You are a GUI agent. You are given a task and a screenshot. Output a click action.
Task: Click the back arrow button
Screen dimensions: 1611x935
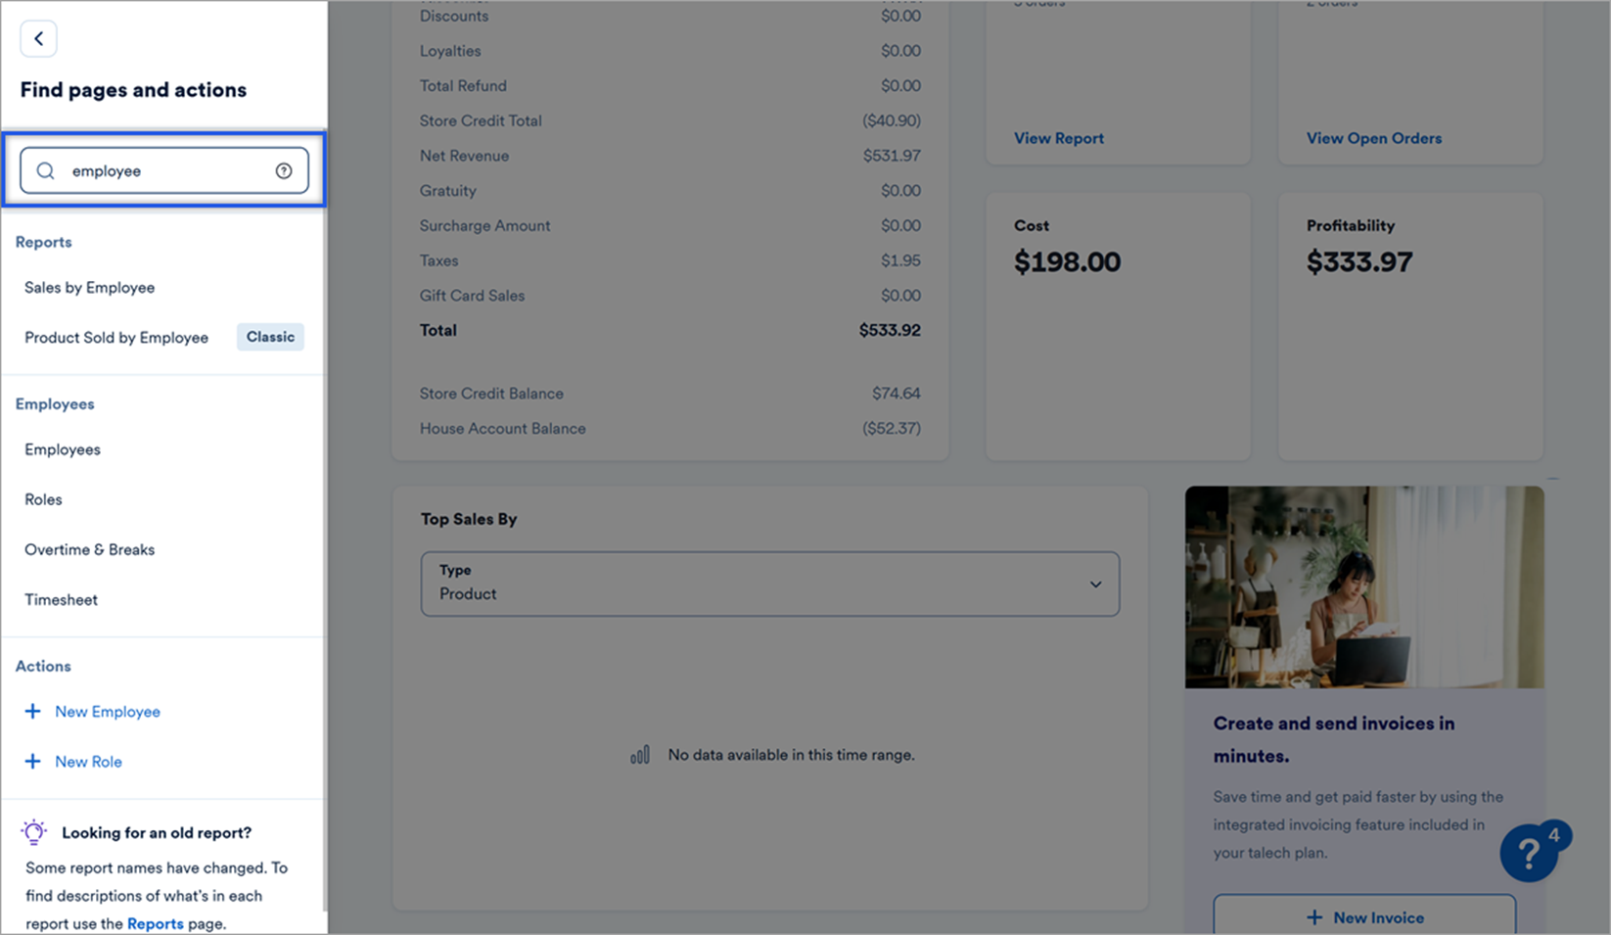pos(39,39)
